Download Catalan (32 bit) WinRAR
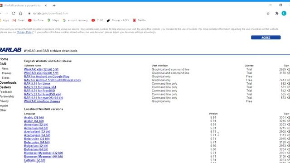Screen dimensions: 290x163 [34, 160]
